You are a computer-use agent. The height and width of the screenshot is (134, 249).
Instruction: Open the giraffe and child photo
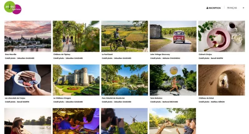click(x=173, y=121)
